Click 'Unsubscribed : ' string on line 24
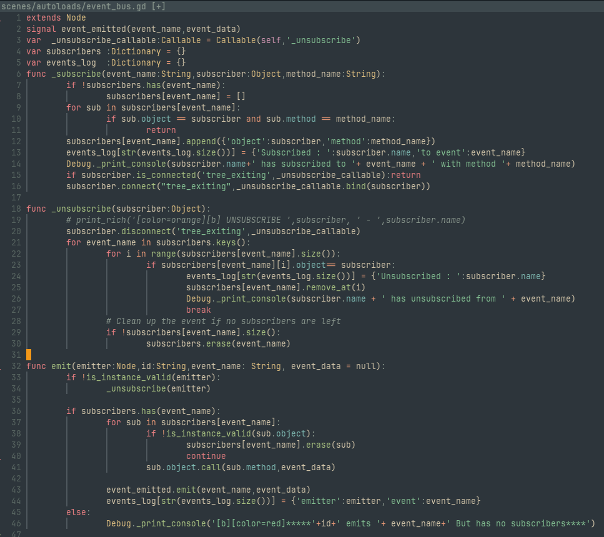604x537 pixels. [x=418, y=276]
